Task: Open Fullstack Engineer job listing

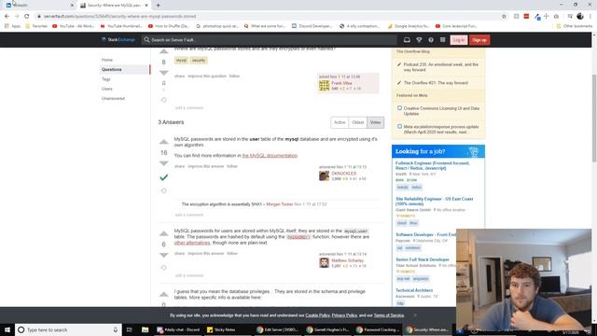Action: [433, 165]
